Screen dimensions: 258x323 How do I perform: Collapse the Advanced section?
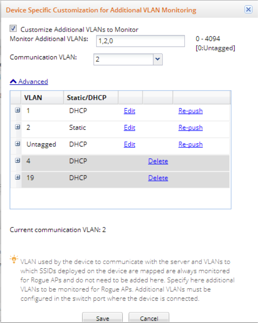click(29, 82)
